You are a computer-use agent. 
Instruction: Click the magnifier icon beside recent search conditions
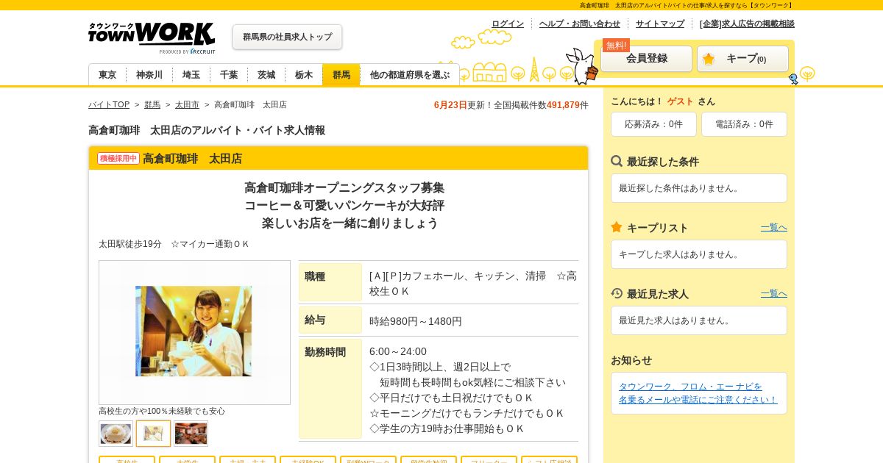pyautogui.click(x=617, y=161)
